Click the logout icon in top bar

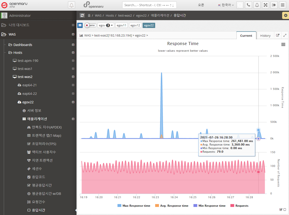(274, 5)
